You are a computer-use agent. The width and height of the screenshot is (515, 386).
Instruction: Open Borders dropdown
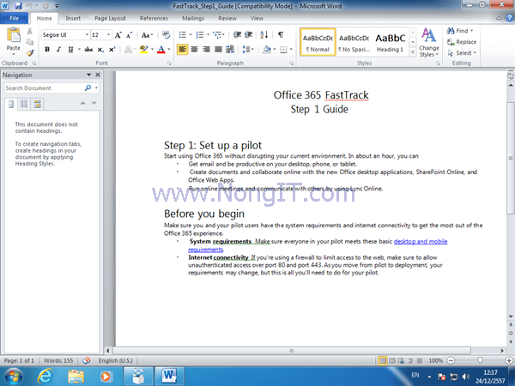click(291, 50)
